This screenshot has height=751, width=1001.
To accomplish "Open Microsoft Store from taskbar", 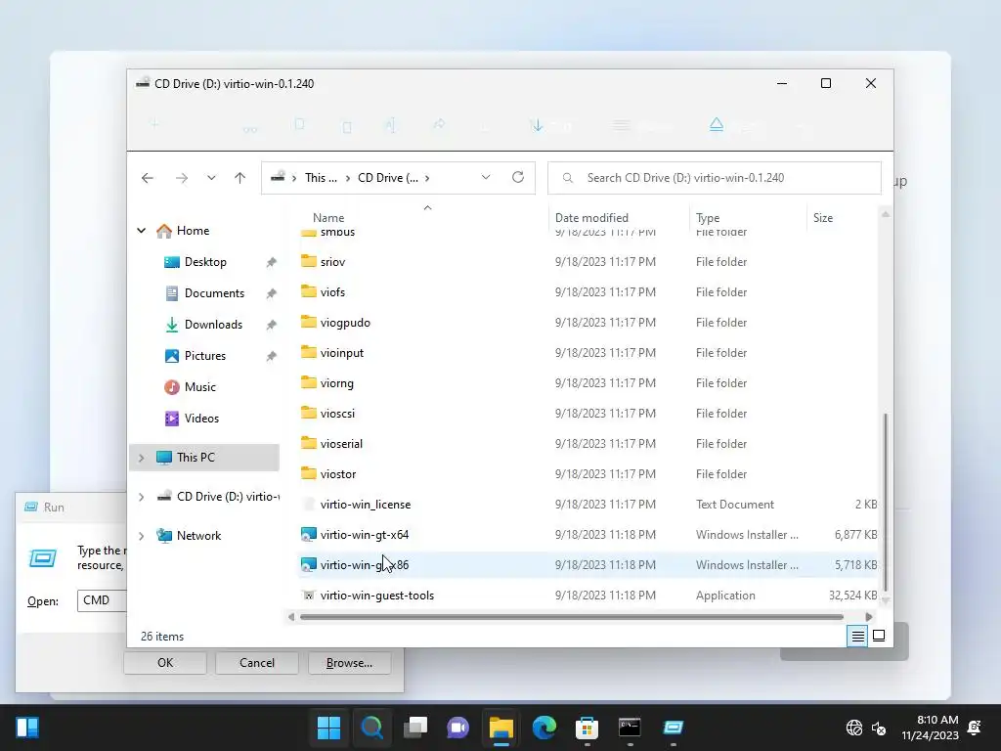I will (x=587, y=728).
